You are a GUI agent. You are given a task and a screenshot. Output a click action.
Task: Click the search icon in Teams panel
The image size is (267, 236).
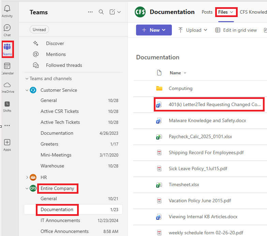pos(101,12)
